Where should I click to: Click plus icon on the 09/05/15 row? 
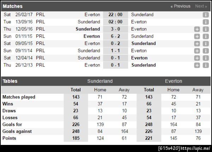(x=197, y=44)
